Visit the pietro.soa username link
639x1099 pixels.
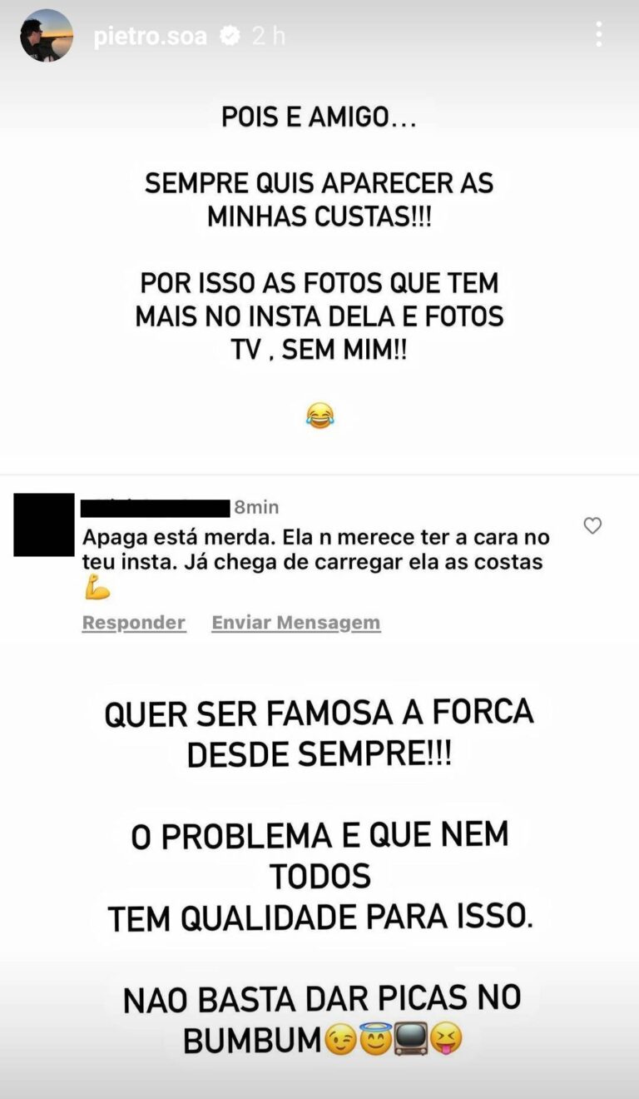pyautogui.click(x=150, y=36)
